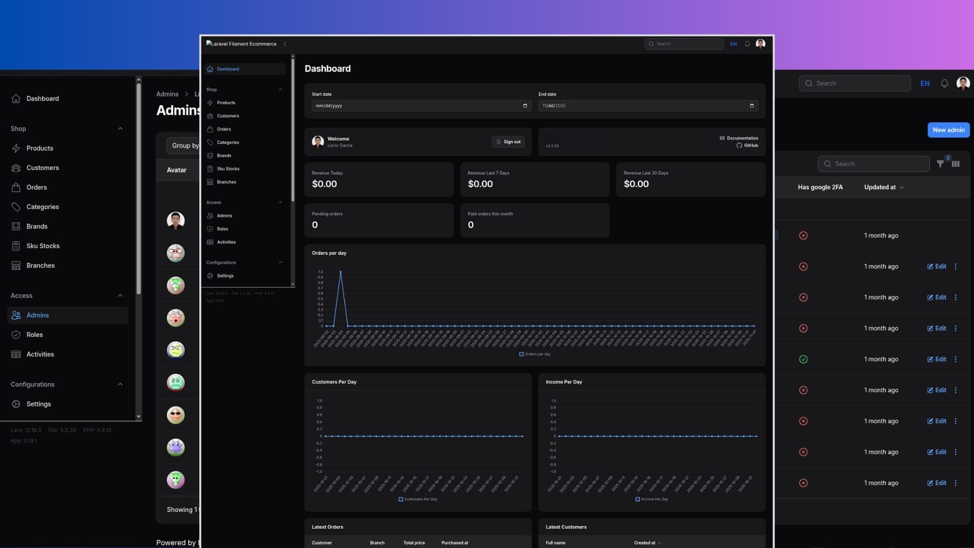Collapse sidebar with the left chevron icon
The width and height of the screenshot is (974, 548).
tap(285, 44)
